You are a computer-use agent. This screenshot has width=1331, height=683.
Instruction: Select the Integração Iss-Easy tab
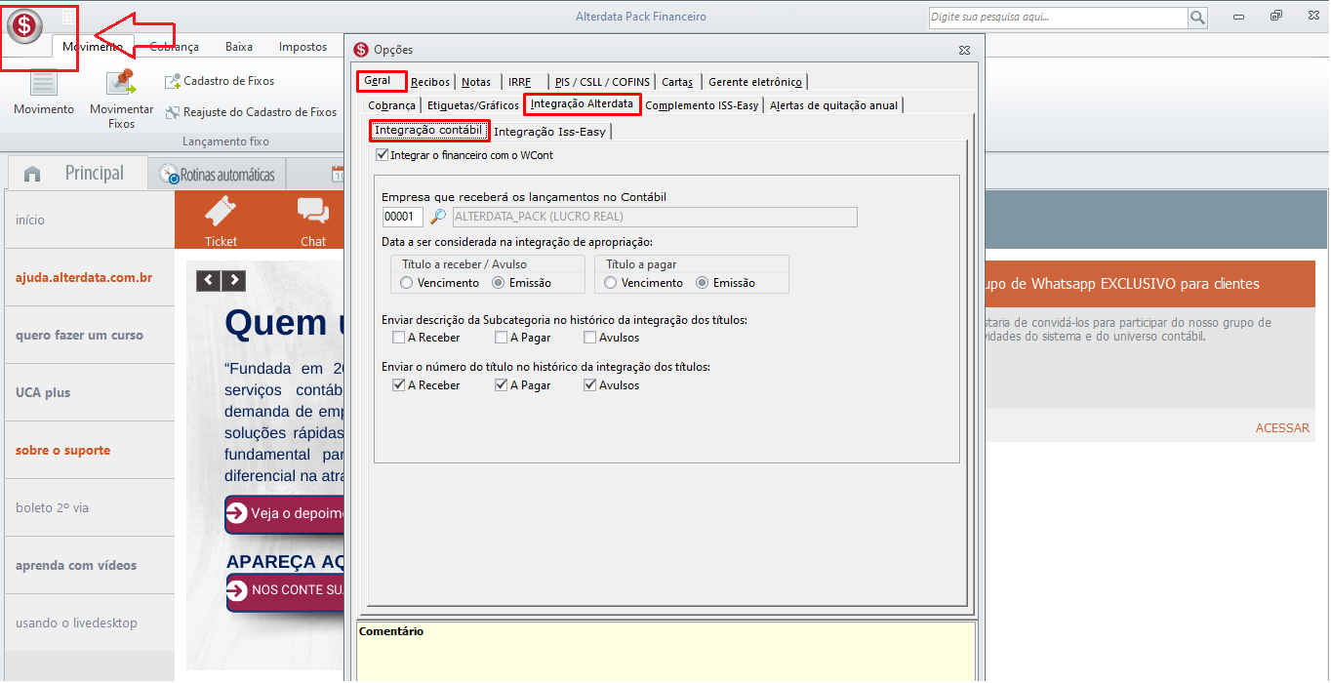(x=549, y=132)
